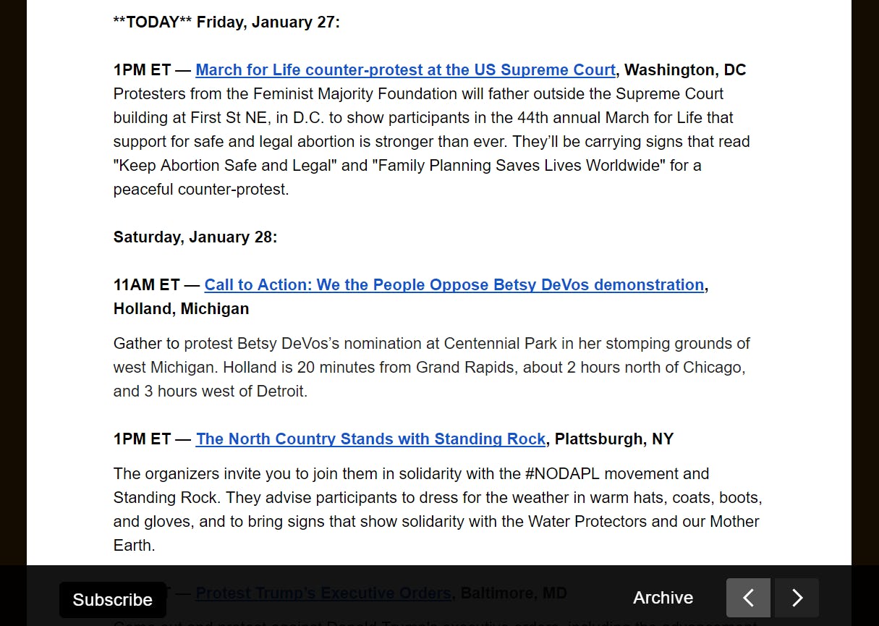Click the Holland, Michigan location text

pyautogui.click(x=181, y=309)
